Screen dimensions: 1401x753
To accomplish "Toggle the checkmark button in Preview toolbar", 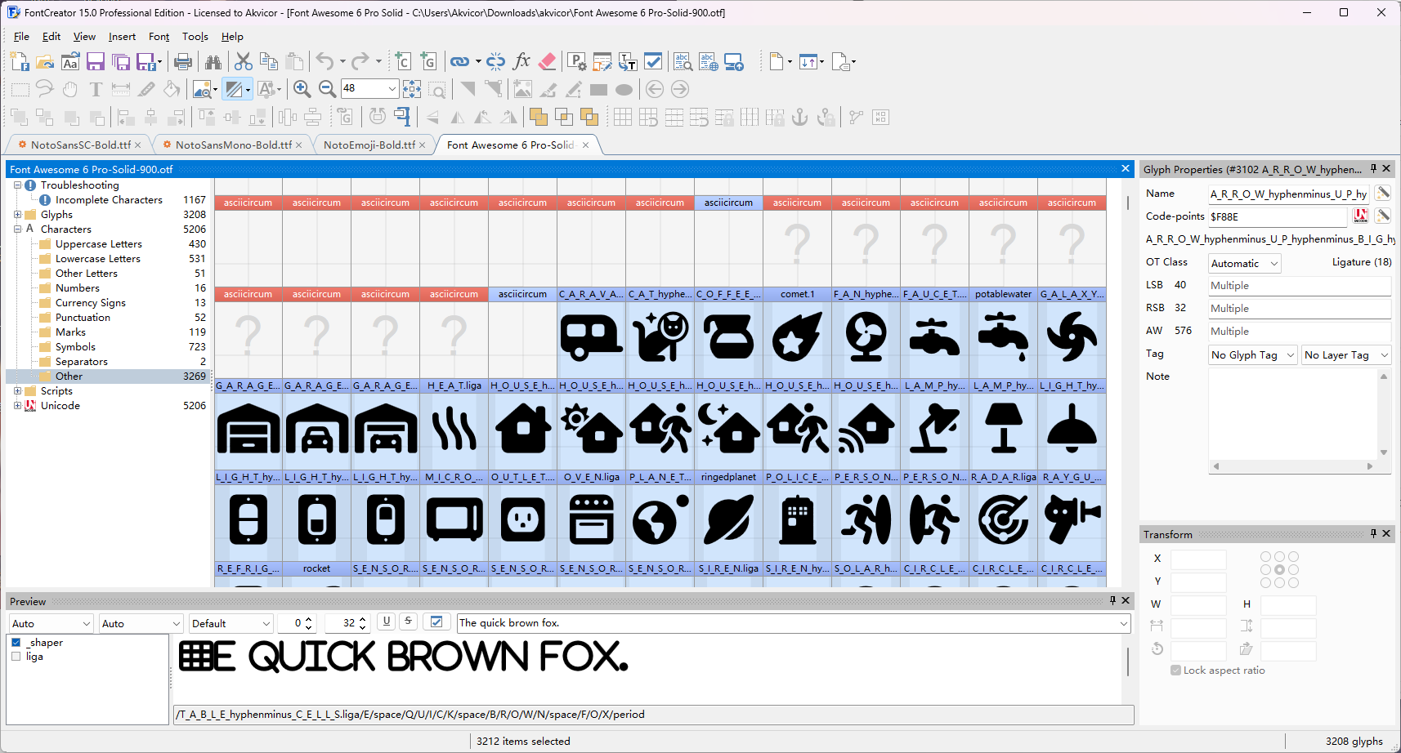I will coord(436,622).
